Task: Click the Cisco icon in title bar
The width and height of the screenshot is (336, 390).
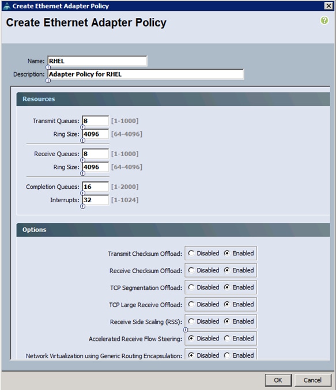Action: click(x=7, y=6)
